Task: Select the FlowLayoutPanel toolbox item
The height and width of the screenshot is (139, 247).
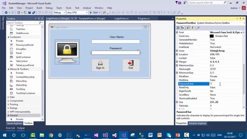Action: 25,45
